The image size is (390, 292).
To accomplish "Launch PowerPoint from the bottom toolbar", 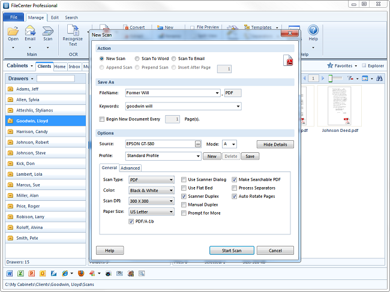I will pyautogui.click(x=32, y=273).
